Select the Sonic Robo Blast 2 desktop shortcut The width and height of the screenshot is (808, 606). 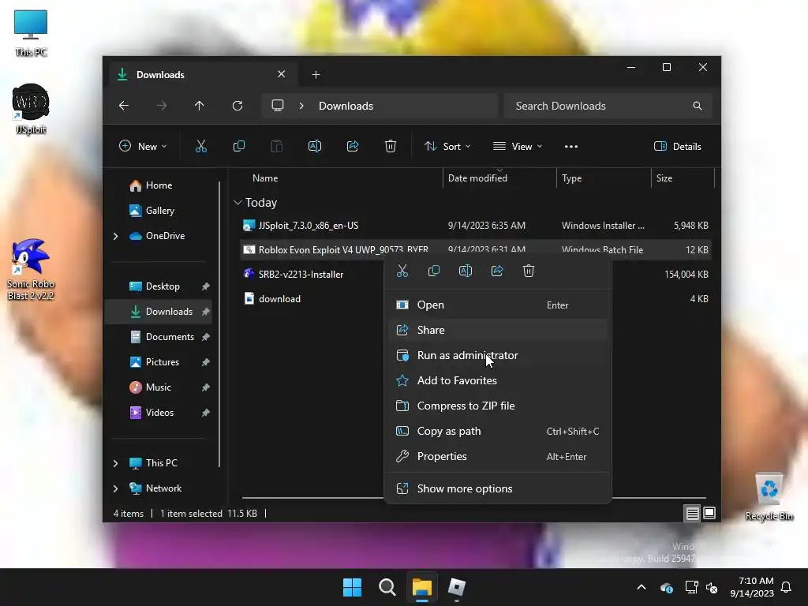tap(31, 268)
